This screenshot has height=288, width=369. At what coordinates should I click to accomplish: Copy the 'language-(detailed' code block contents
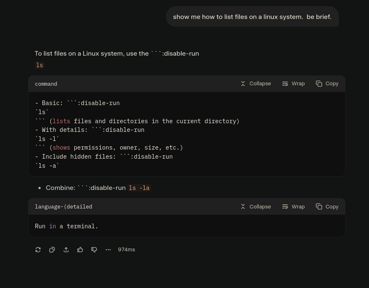(x=327, y=206)
